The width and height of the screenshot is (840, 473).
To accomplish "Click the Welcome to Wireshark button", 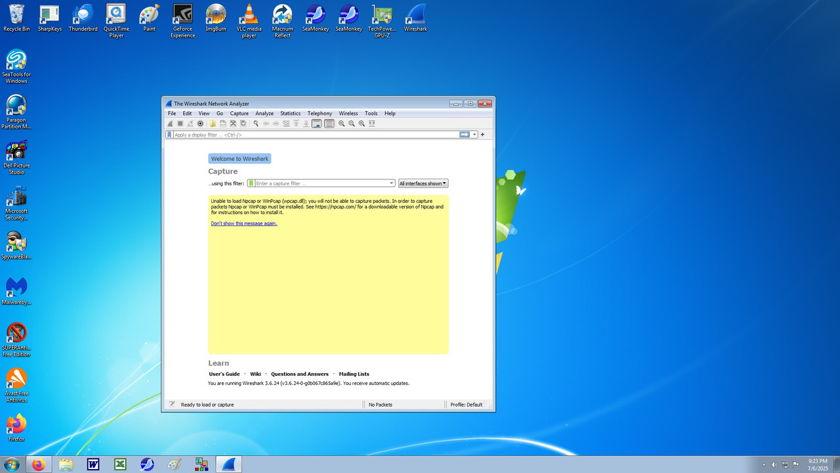I will 240,159.
